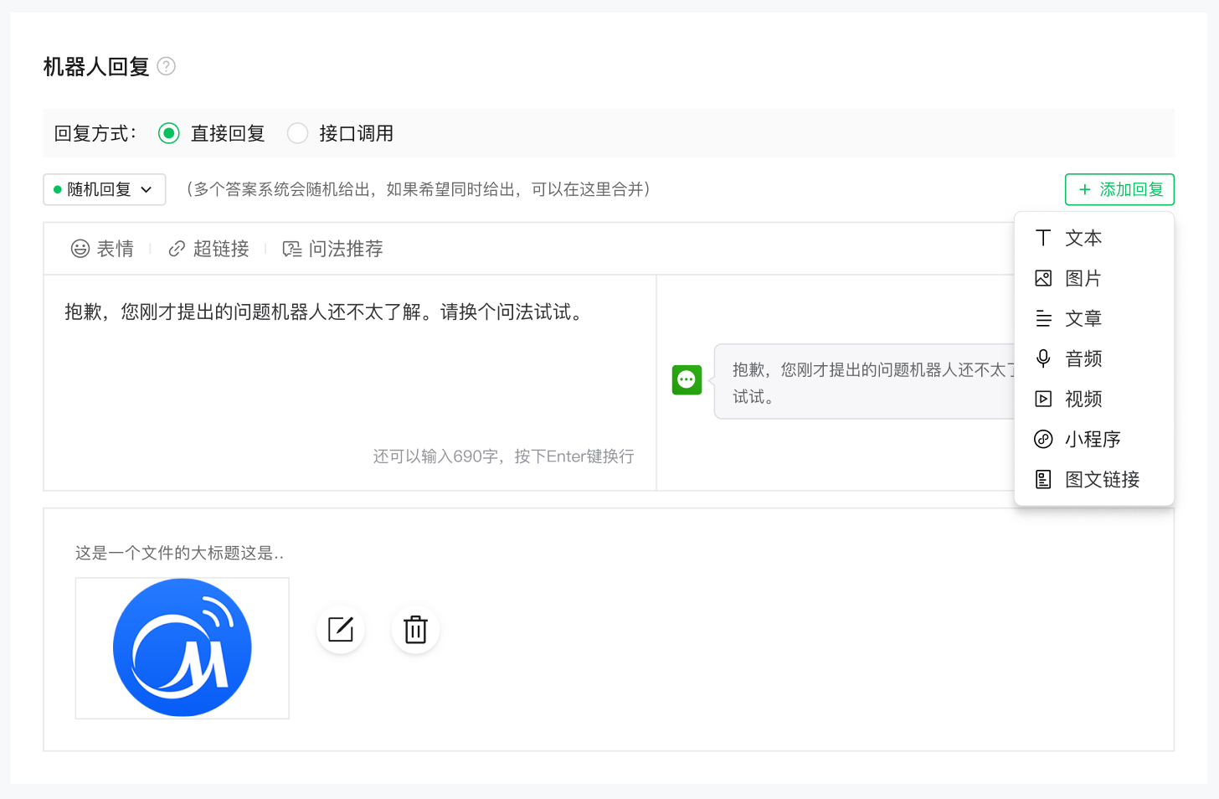Select the 接口调用 radio option

297,133
